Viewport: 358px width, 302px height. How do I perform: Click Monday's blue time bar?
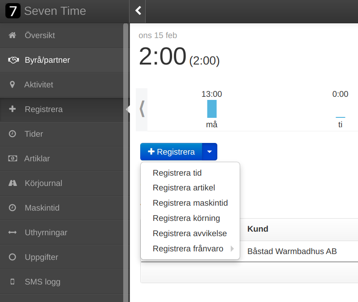pyautogui.click(x=211, y=109)
